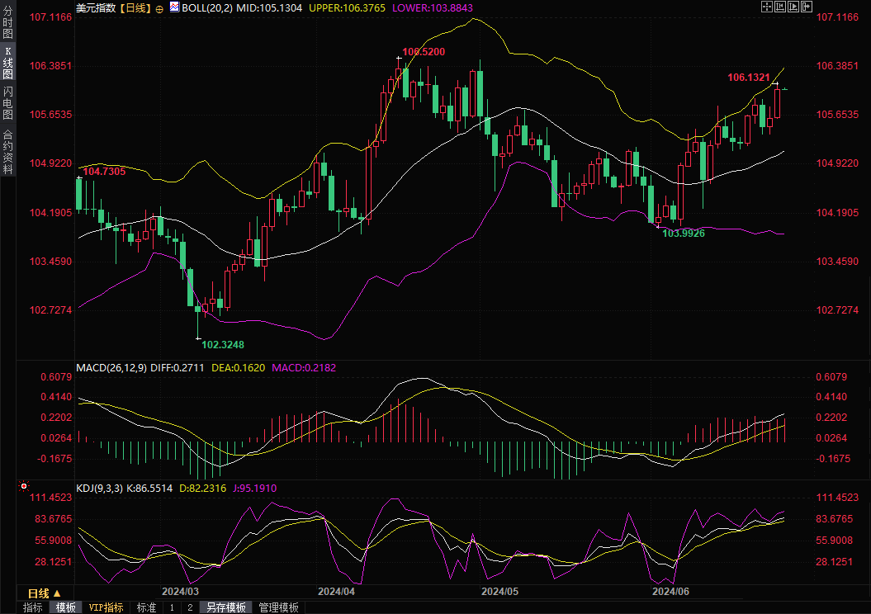Select template number 1
Viewport: 871px width, 614px height.
[172, 607]
